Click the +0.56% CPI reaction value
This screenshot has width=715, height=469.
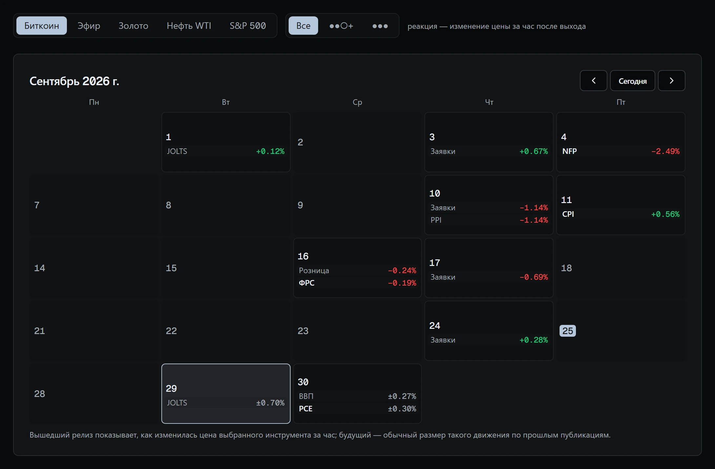pyautogui.click(x=665, y=214)
